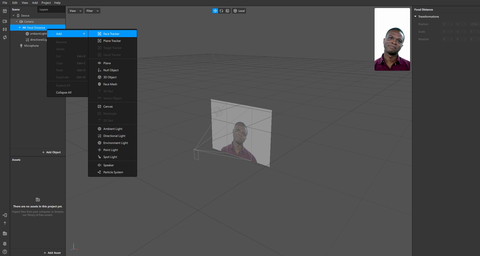Add a Face Mesh
This screenshot has width=480, height=256.
[x=112, y=84]
